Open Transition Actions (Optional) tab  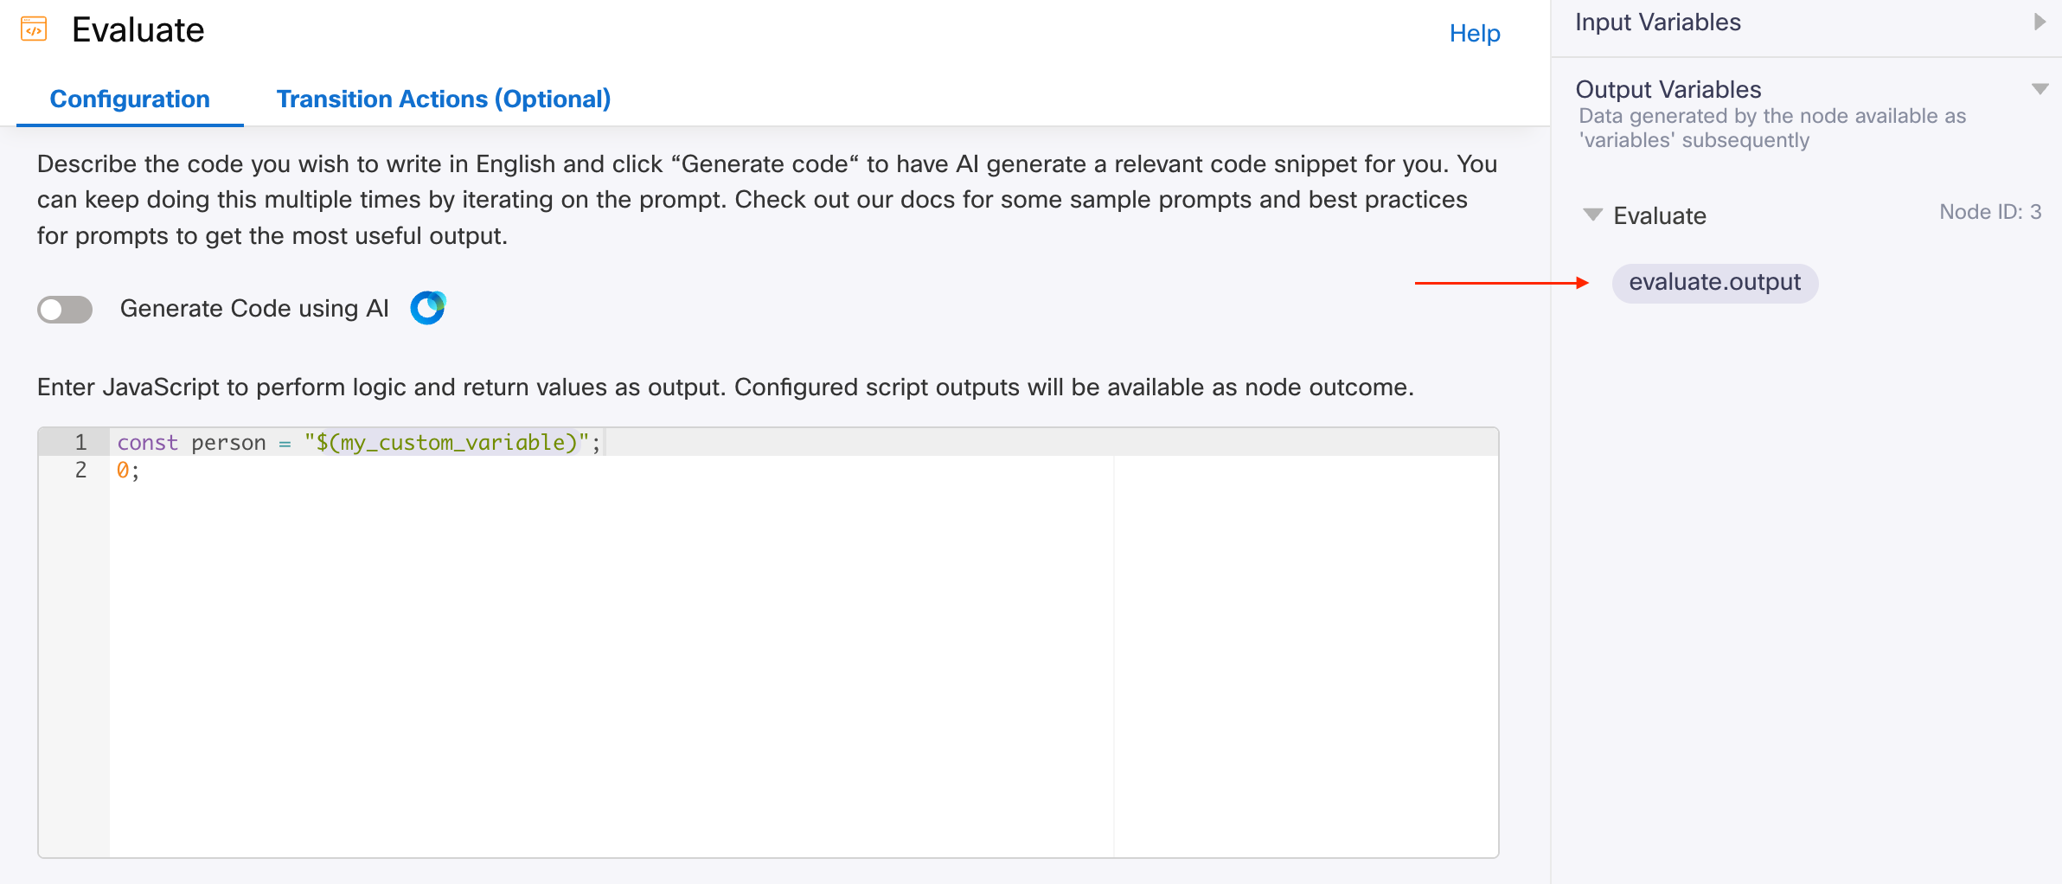coord(443,99)
